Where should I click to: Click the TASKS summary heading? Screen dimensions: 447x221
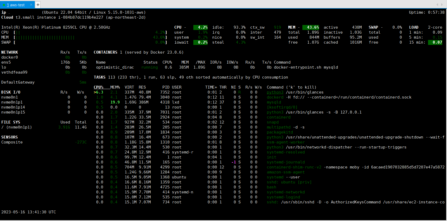[100, 77]
